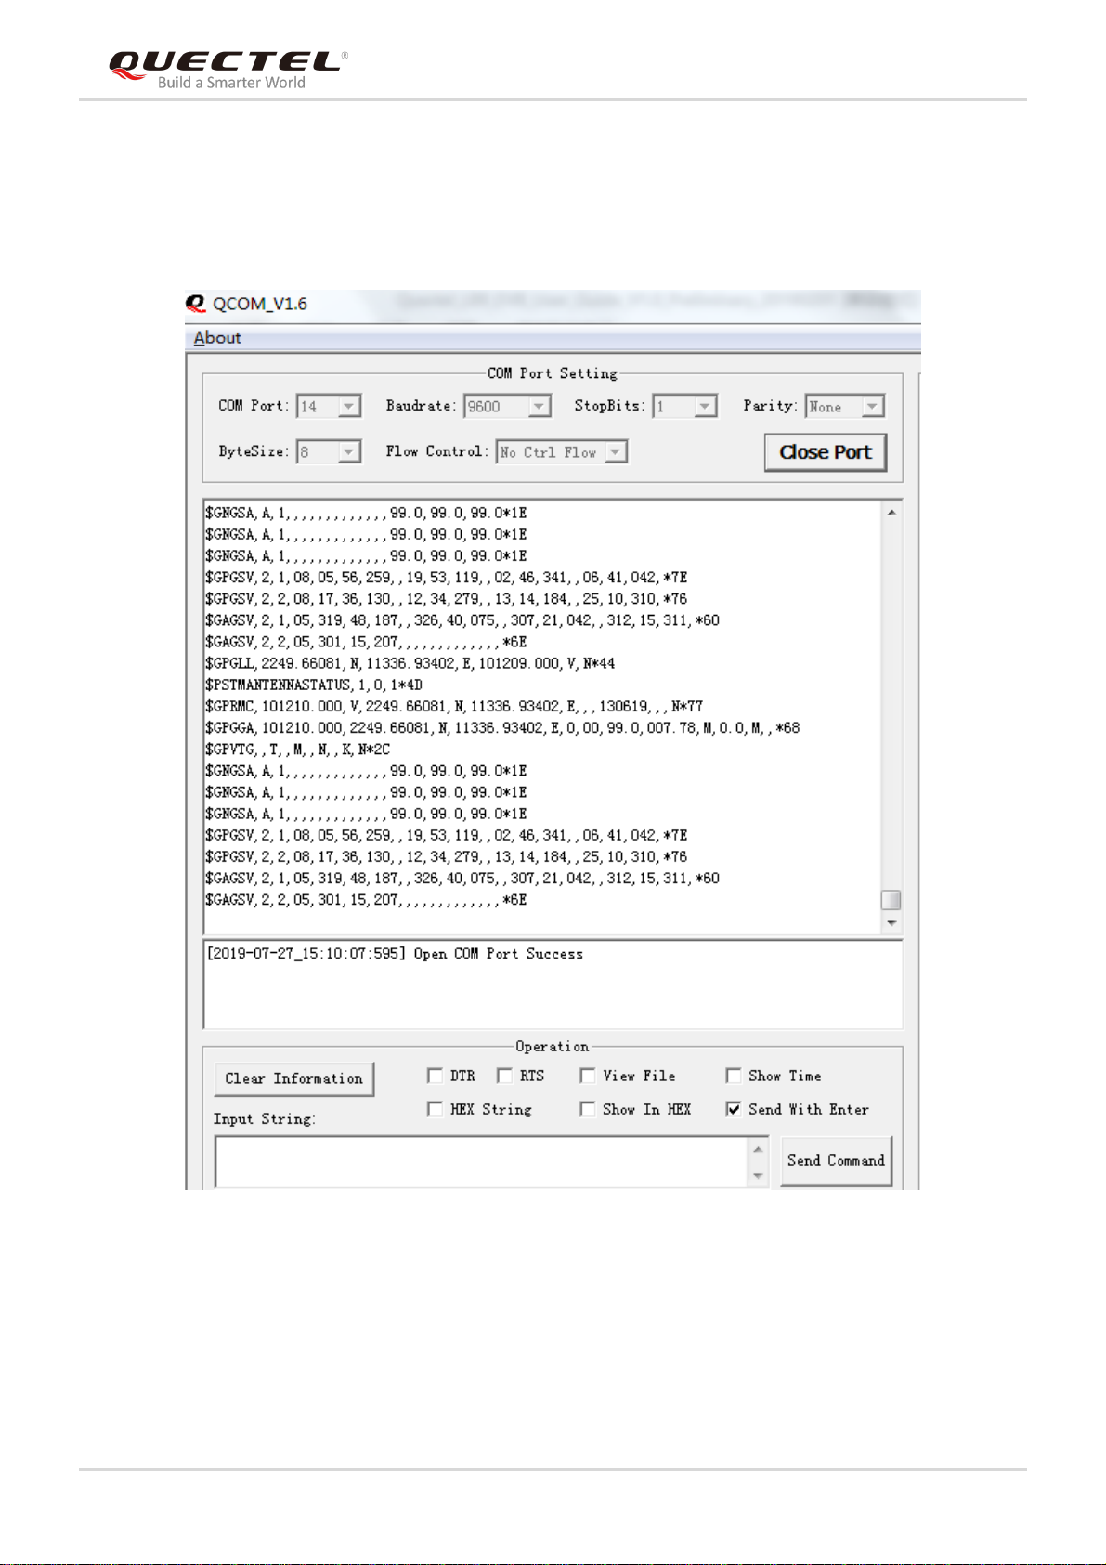Enable the DTR checkbox
This screenshot has width=1106, height=1565.
point(435,1076)
